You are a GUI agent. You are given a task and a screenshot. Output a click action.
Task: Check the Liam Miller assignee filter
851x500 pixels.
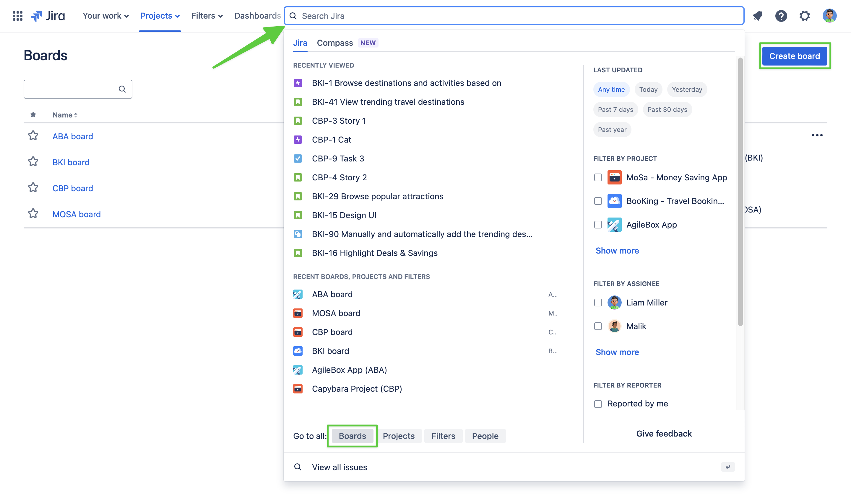pos(598,303)
